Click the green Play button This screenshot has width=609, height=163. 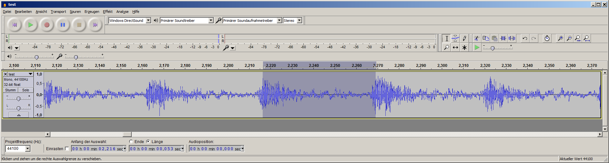tap(31, 25)
